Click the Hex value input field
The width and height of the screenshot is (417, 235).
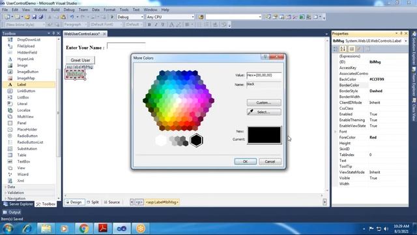(264, 76)
